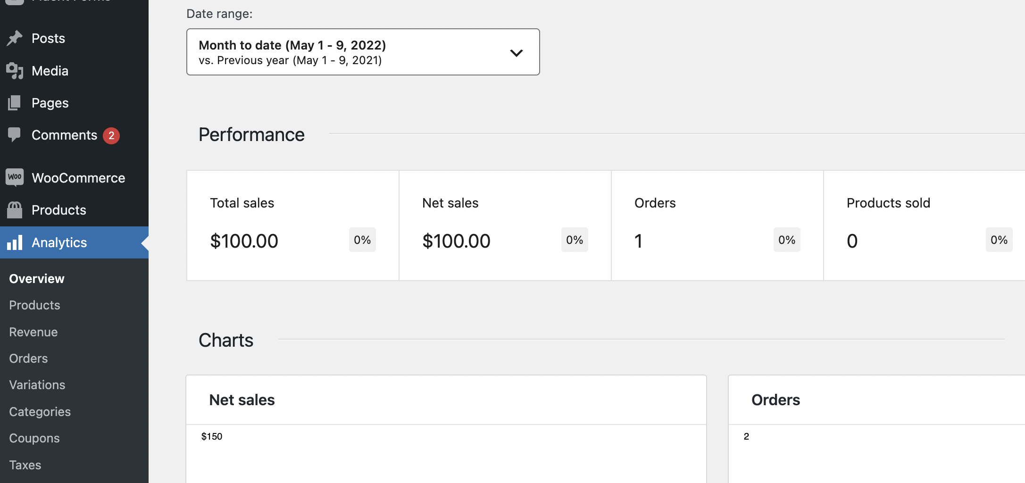
Task: Click the Pages stacked-pages icon
Action: tap(15, 102)
